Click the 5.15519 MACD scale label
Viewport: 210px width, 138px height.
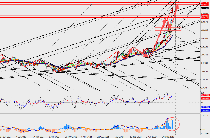[205, 115]
